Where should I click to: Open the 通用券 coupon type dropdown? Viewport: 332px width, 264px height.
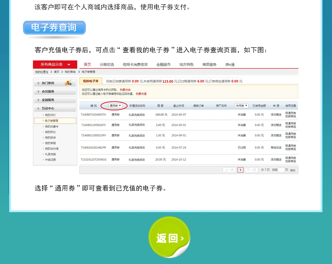click(115, 106)
